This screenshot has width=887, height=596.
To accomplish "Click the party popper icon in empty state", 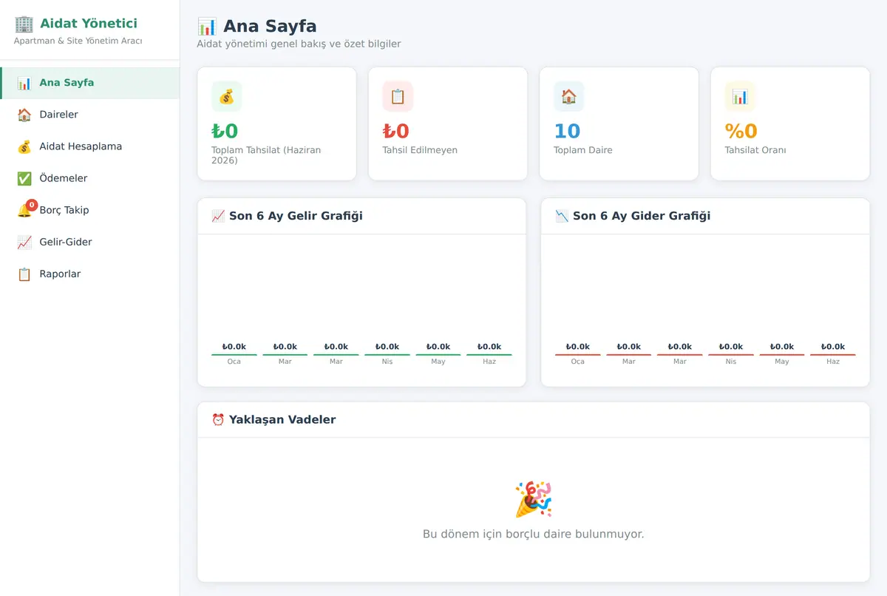I will click(533, 499).
